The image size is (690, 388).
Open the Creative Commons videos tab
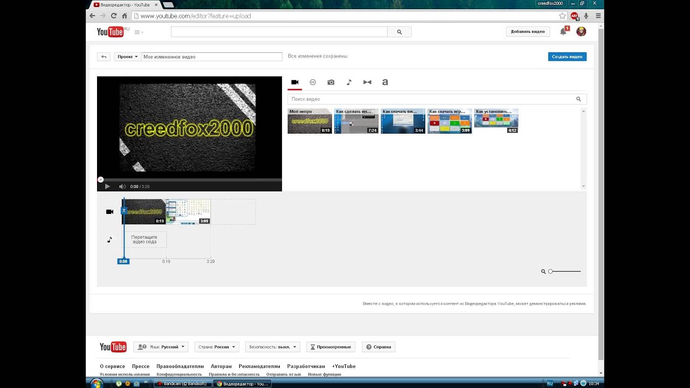[x=313, y=82]
